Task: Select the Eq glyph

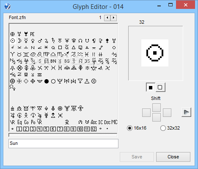Action: pyautogui.click(x=19, y=122)
